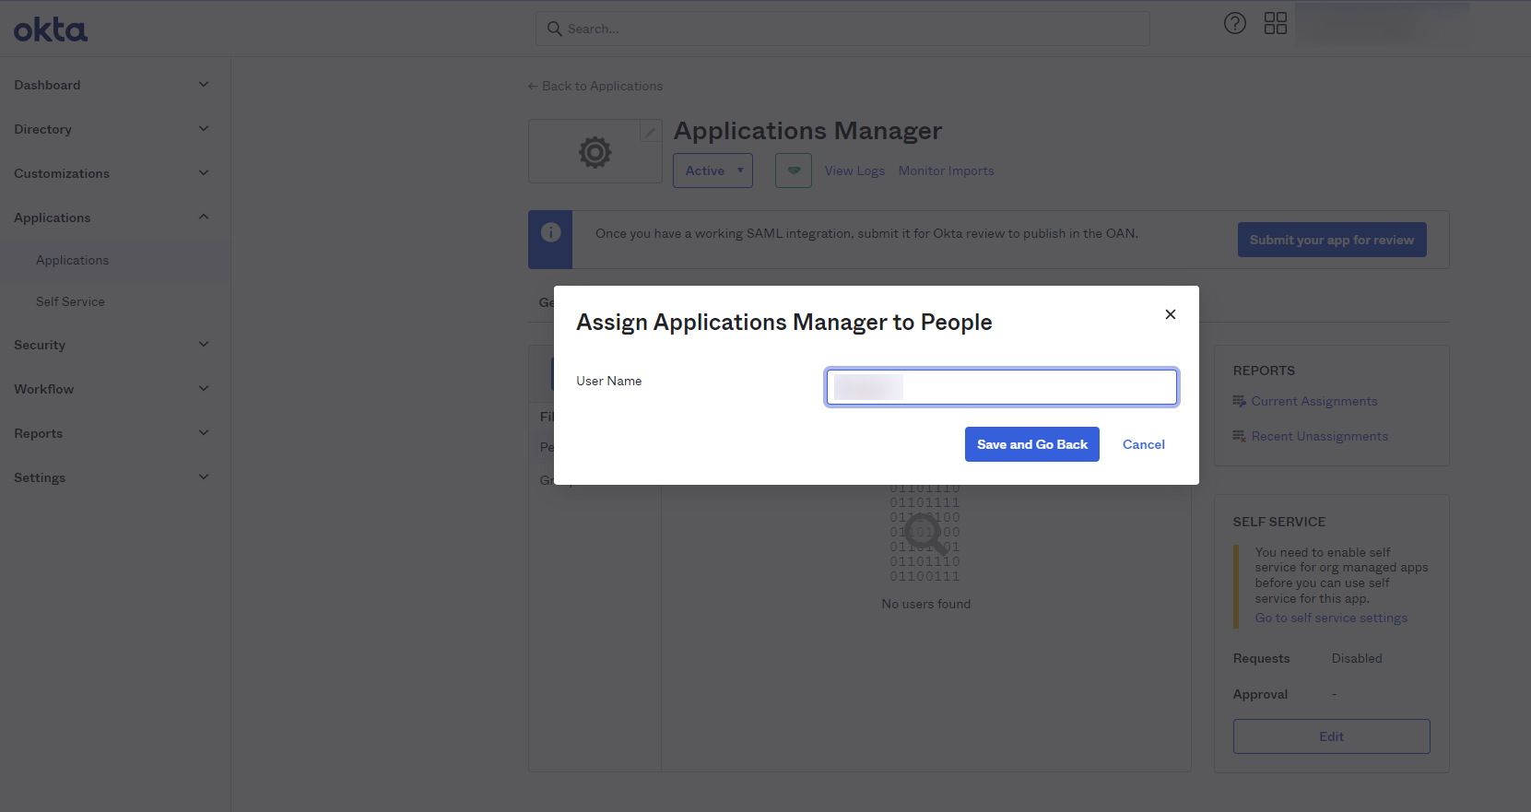Viewport: 1531px width, 812px height.
Task: Click the green handshake icon button
Action: point(793,171)
